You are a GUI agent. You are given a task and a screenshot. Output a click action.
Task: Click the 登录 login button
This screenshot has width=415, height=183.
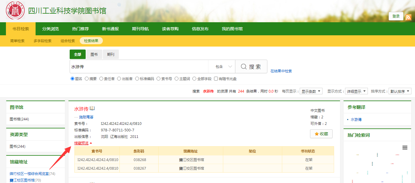(396, 16)
